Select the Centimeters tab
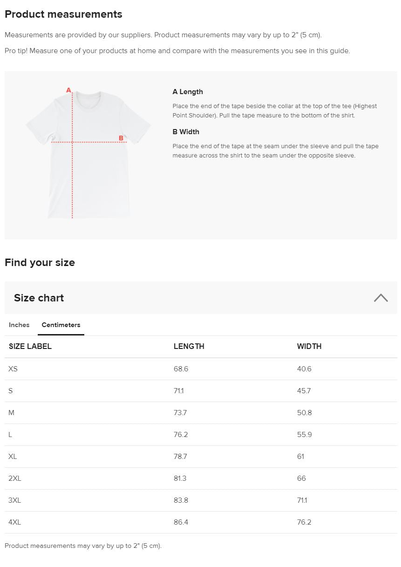The width and height of the screenshot is (401, 567). (x=61, y=325)
